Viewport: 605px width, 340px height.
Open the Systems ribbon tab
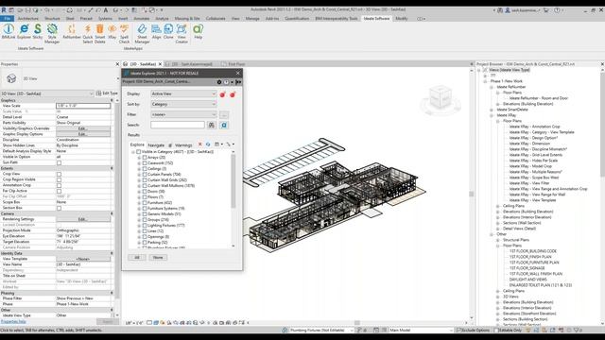pyautogui.click(x=105, y=19)
